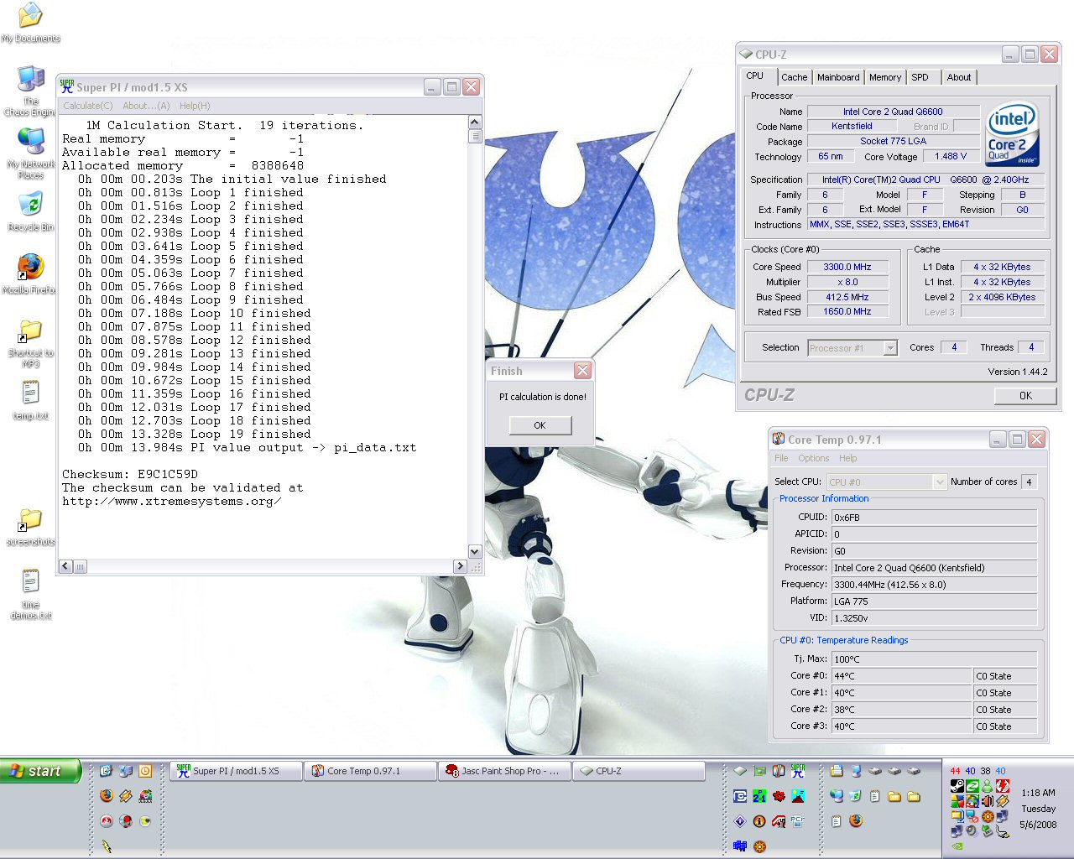Click the Steam tray icon

(x=957, y=786)
